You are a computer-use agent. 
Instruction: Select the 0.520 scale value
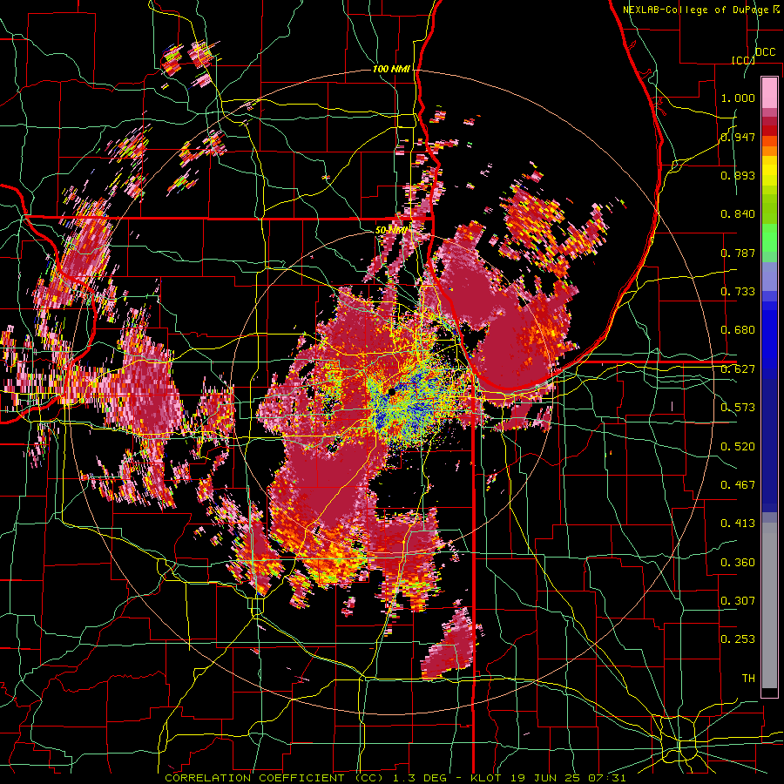pyautogui.click(x=738, y=447)
